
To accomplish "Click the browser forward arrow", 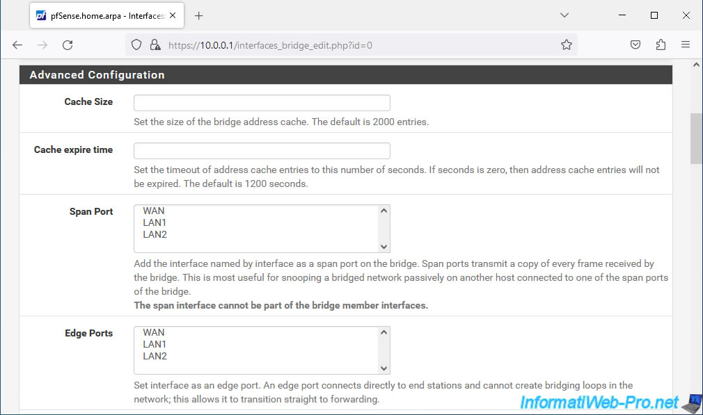I will tap(42, 44).
